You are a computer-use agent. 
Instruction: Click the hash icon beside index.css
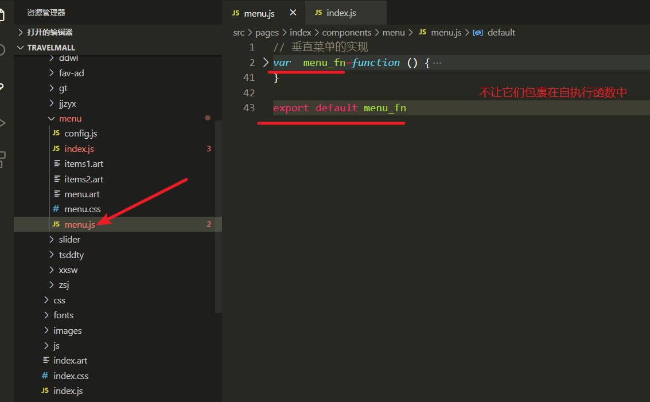point(45,376)
